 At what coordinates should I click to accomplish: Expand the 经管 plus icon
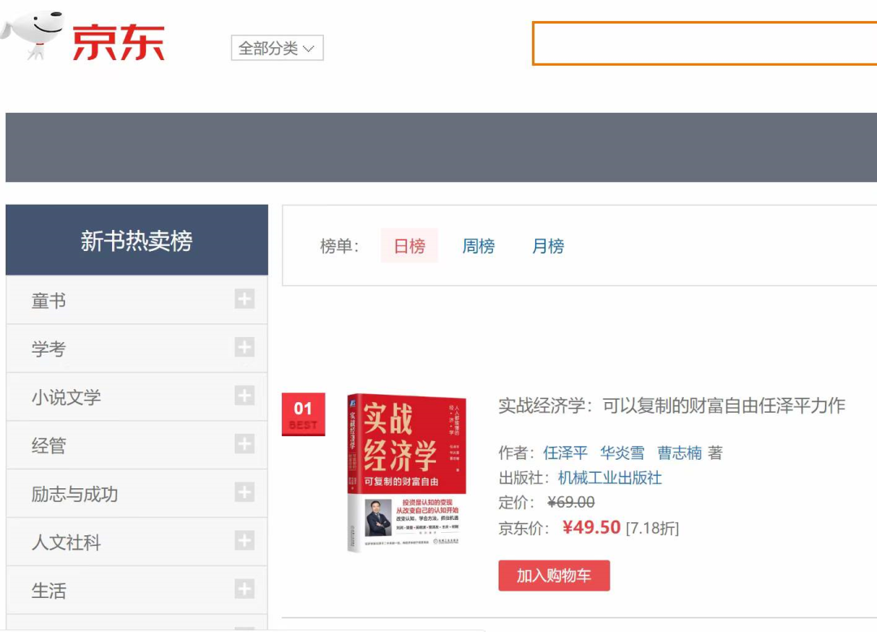click(x=244, y=444)
